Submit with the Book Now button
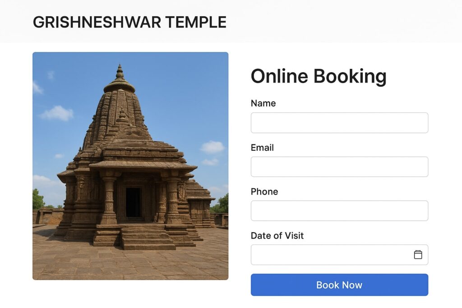 pyautogui.click(x=339, y=285)
